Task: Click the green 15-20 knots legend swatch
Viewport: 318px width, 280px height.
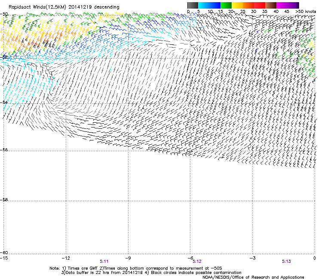Action: pos(226,5)
